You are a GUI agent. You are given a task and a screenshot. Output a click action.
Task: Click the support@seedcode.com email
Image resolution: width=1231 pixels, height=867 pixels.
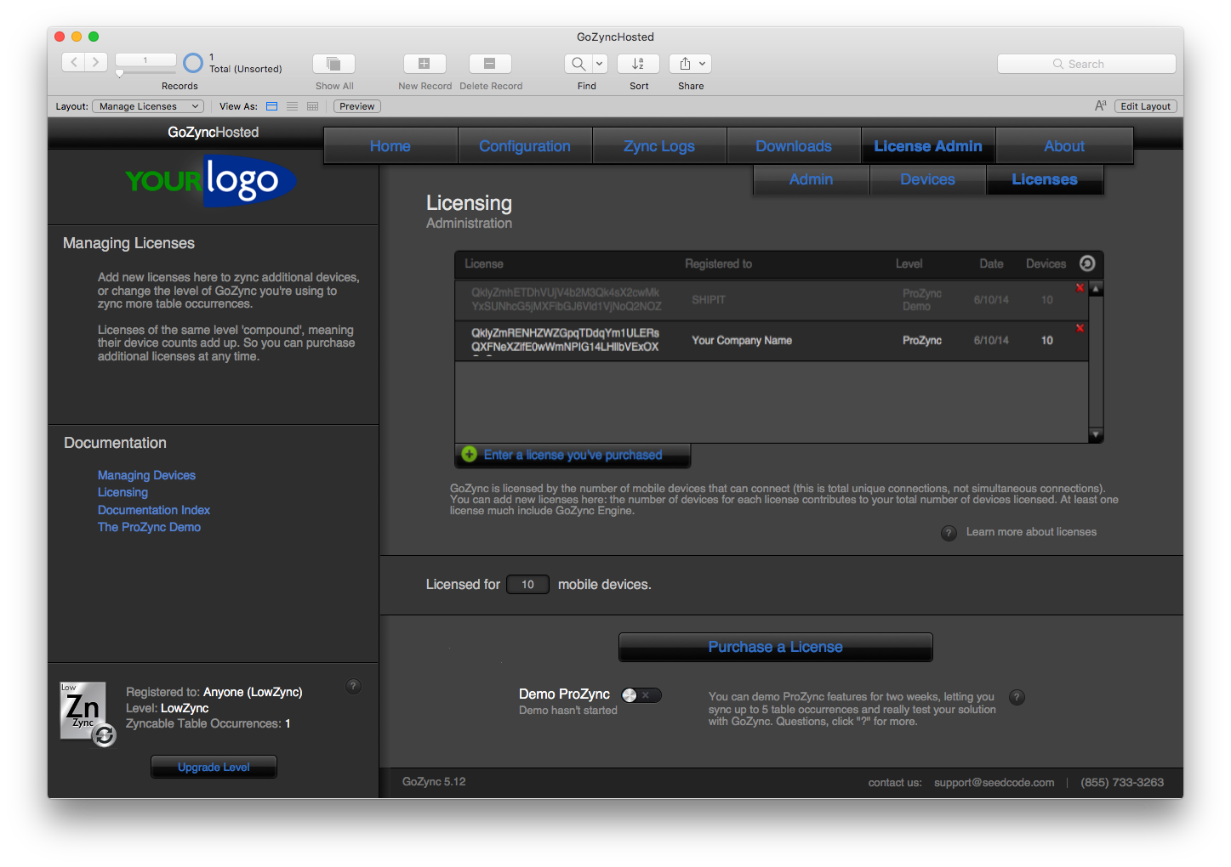(x=994, y=783)
